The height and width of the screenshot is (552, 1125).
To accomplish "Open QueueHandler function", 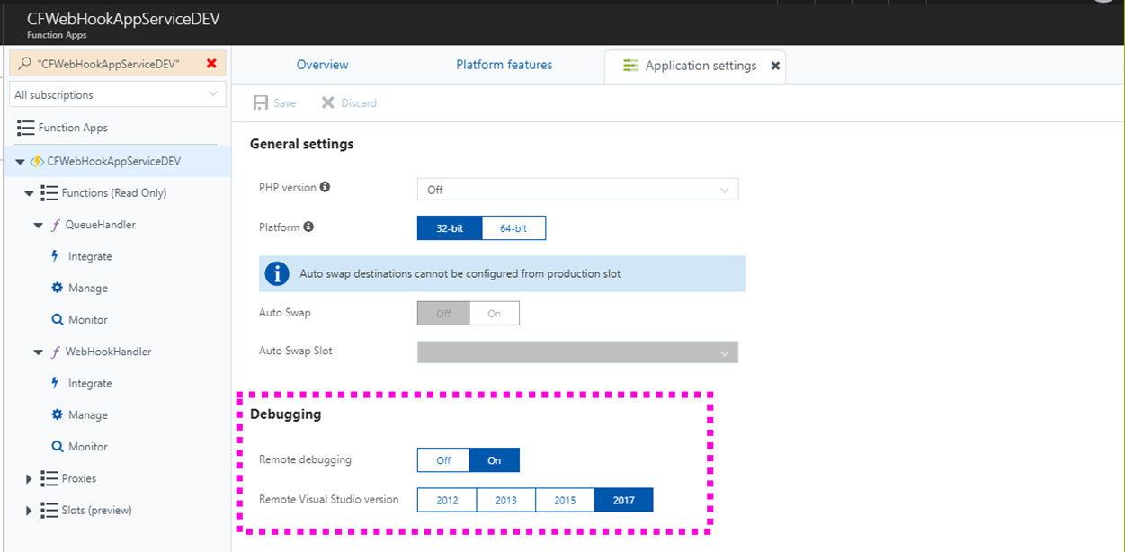I will tap(101, 225).
